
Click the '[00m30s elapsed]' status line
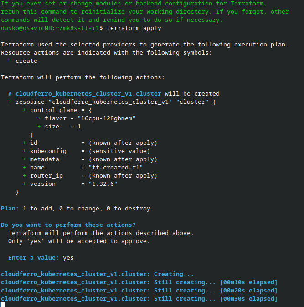139,299
